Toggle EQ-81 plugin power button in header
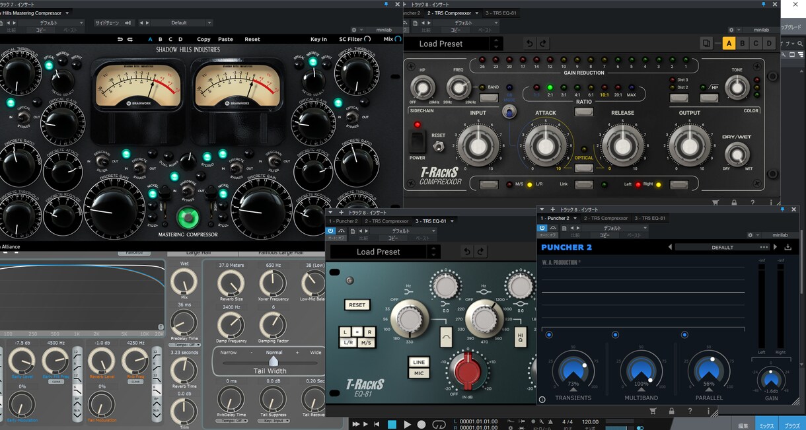This screenshot has width=806, height=430. [x=332, y=231]
